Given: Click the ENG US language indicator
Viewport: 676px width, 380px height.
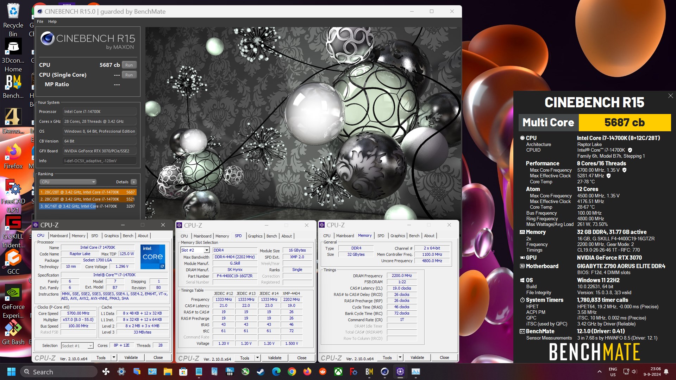Looking at the screenshot, I should [x=613, y=372].
